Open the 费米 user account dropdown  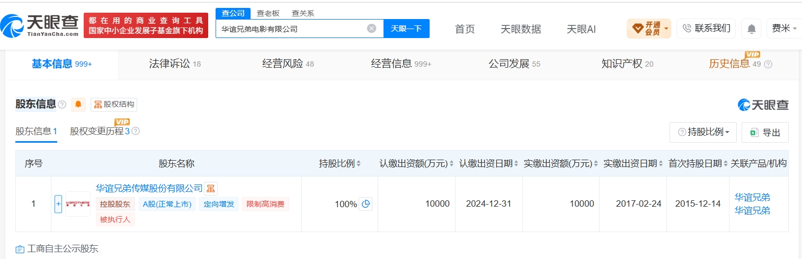[785, 29]
